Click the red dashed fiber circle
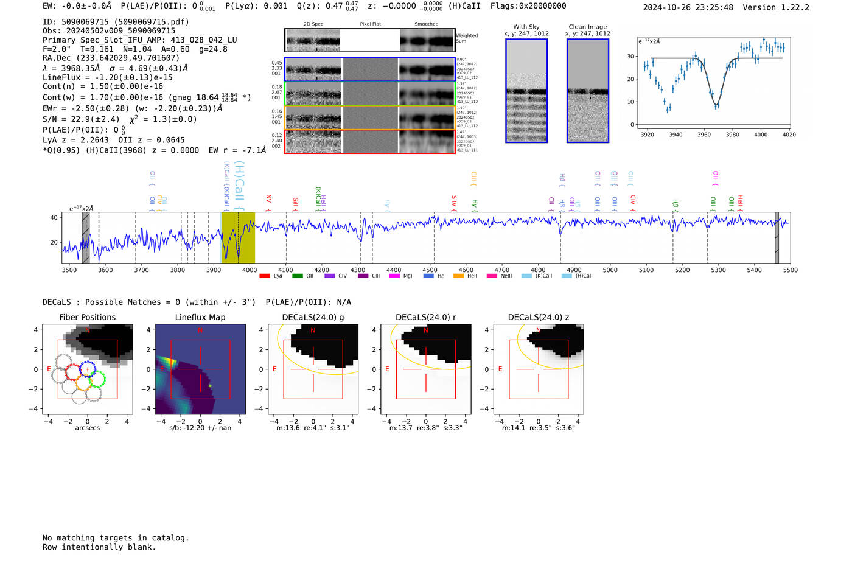 (73, 372)
